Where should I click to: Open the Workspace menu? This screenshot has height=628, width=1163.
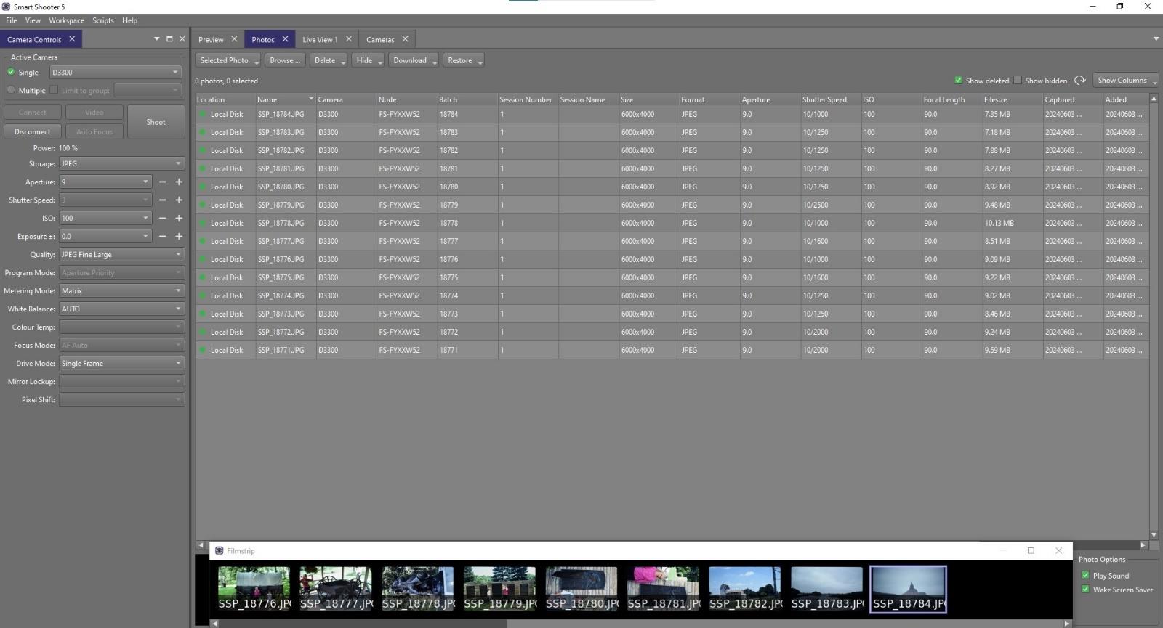tap(66, 20)
